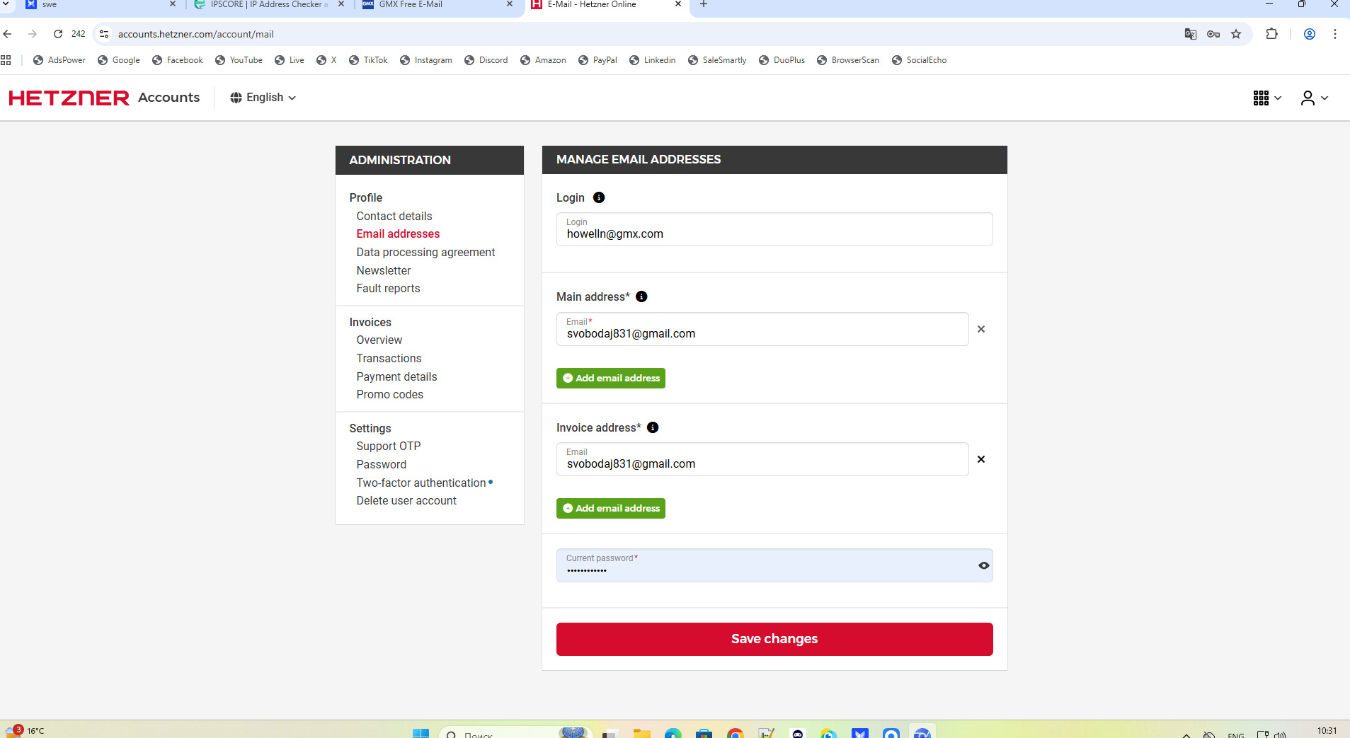Click the password key icon in address bar
The height and width of the screenshot is (738, 1350).
[1213, 34]
